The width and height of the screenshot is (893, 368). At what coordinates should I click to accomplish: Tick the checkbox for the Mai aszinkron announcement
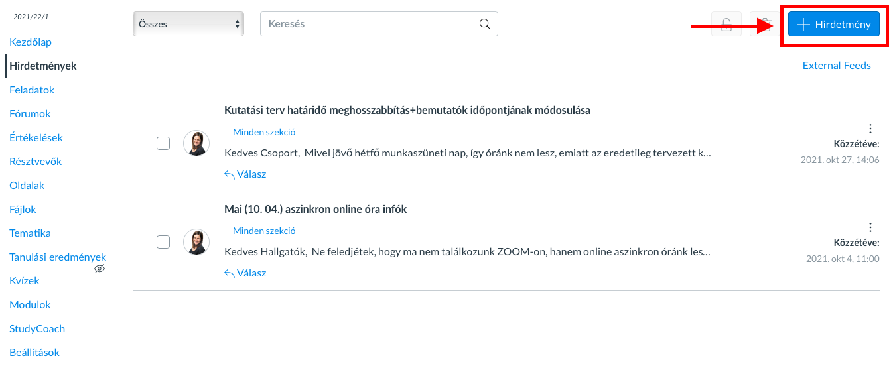163,242
